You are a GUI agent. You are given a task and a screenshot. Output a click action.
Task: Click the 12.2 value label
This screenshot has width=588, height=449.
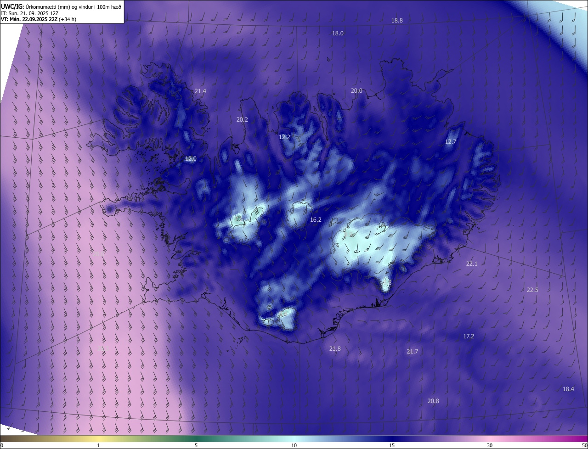[284, 137]
